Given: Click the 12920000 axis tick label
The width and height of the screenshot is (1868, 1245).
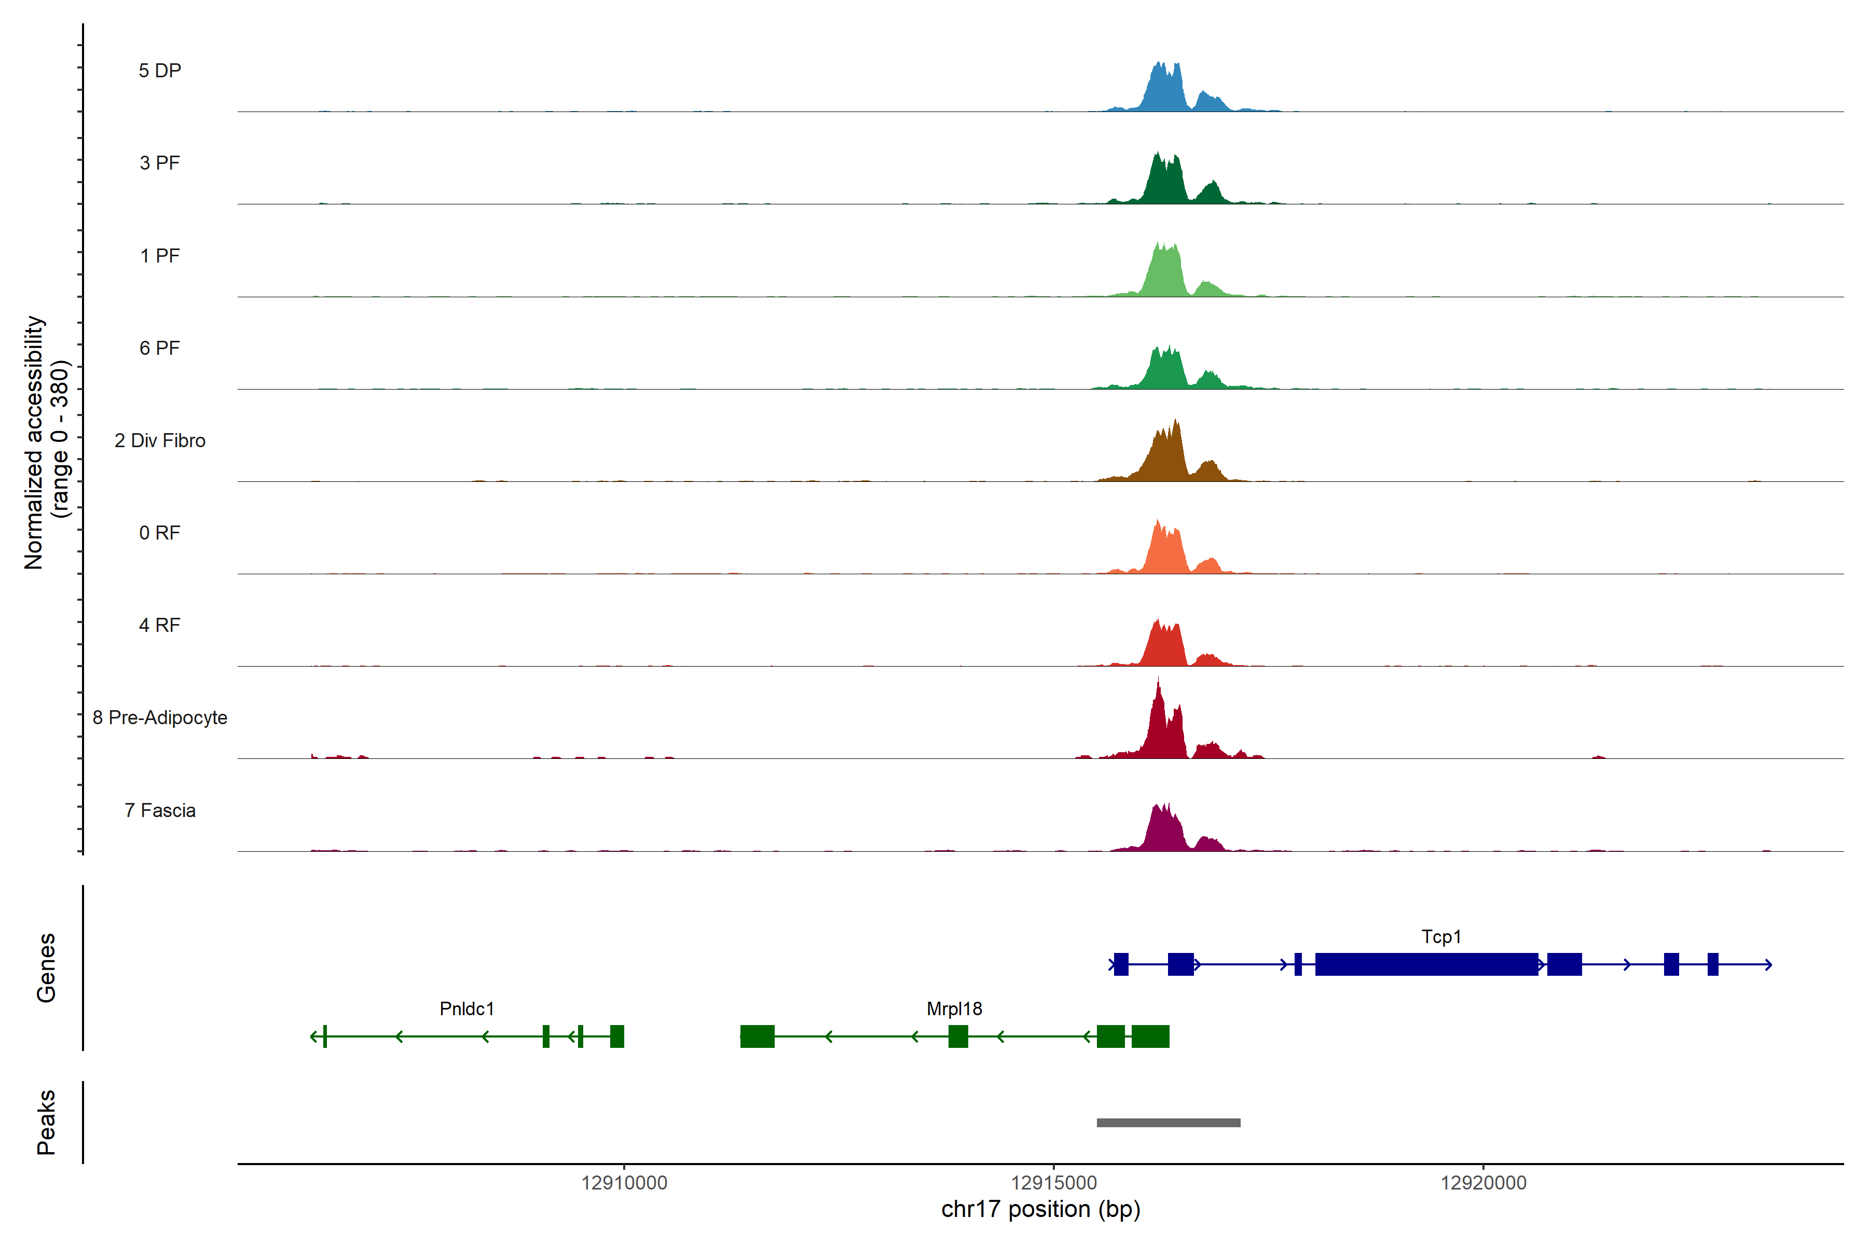Looking at the screenshot, I should (x=1483, y=1183).
